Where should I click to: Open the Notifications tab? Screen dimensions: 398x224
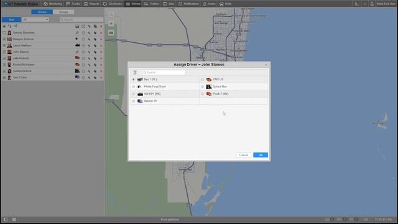click(x=188, y=4)
